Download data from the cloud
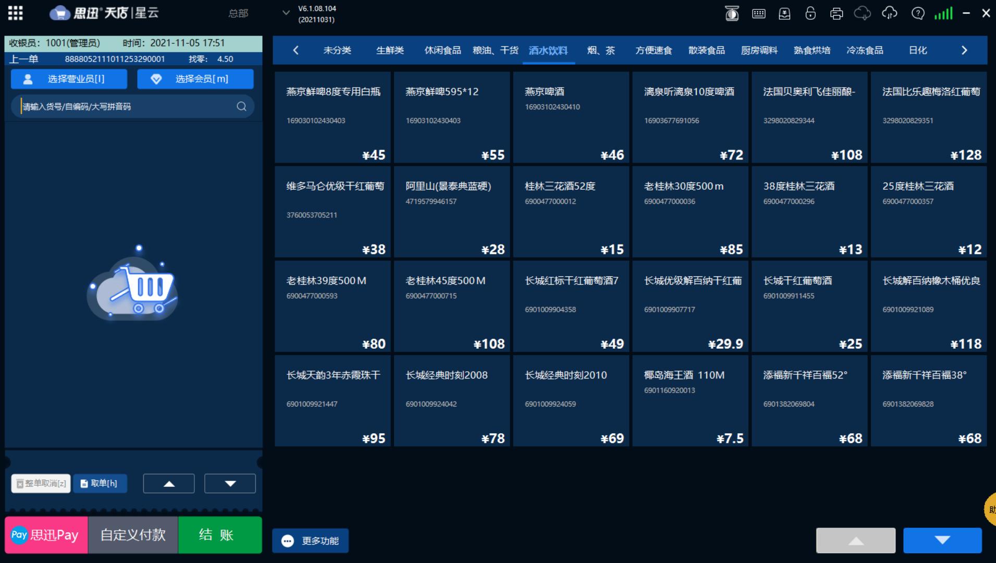 coord(862,13)
